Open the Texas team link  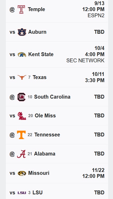[x=40, y=77]
